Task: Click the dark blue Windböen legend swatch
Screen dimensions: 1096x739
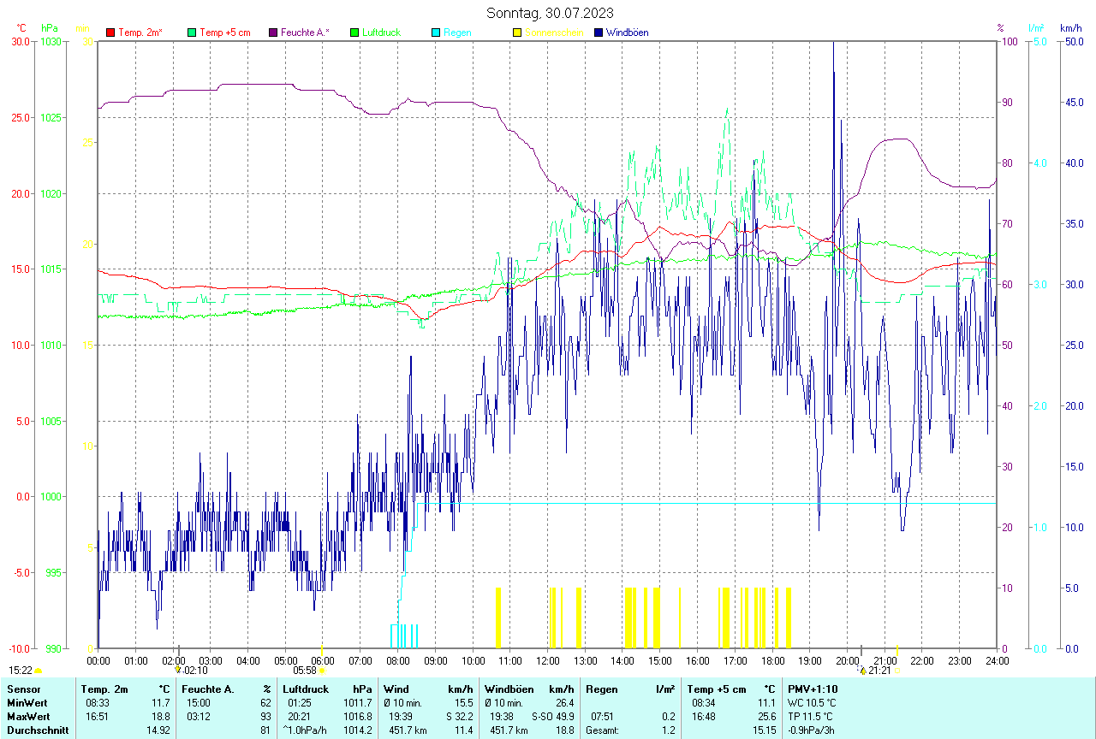Action: tap(599, 33)
